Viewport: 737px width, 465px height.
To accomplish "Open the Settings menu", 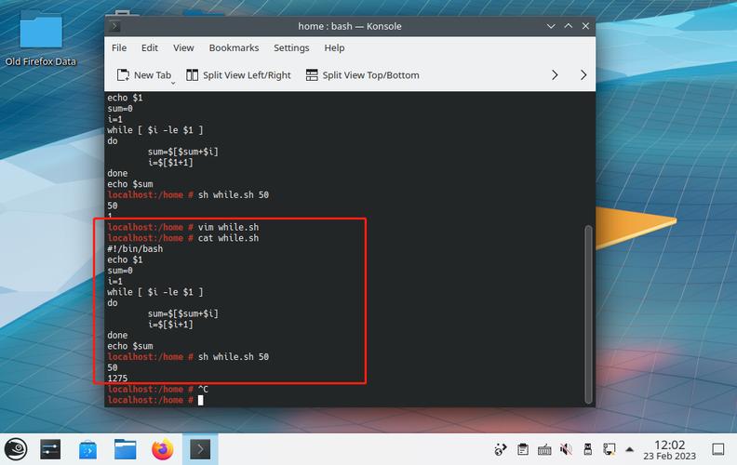I will pyautogui.click(x=291, y=48).
